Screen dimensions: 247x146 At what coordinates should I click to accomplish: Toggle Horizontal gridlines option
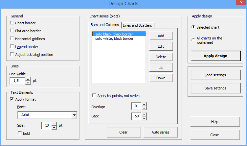coord(12,38)
